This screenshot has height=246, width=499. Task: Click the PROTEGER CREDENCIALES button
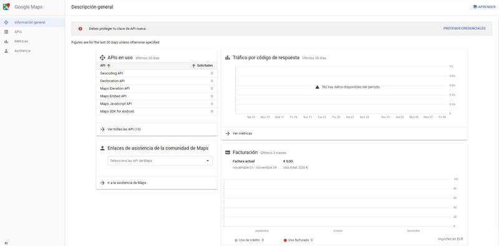(x=464, y=29)
